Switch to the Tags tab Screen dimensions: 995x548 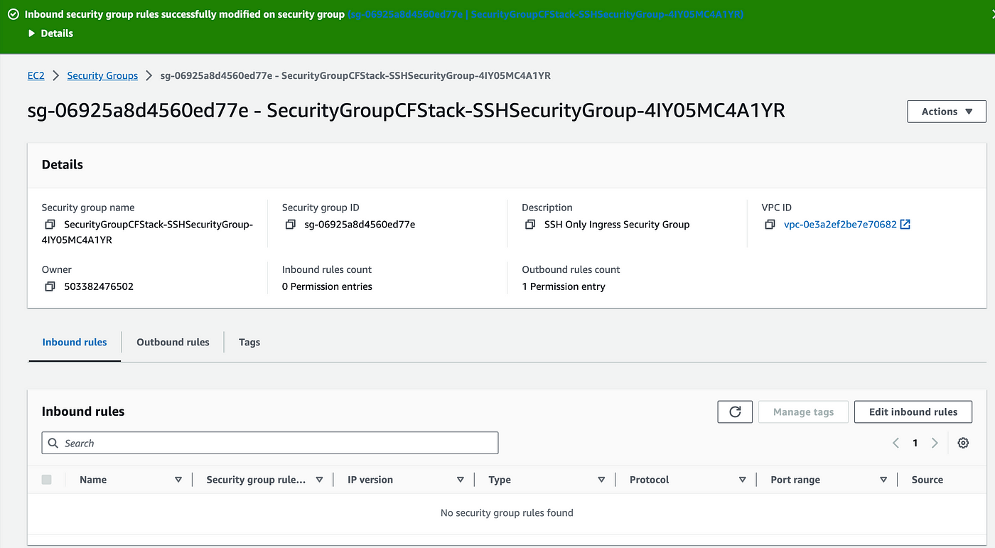click(x=249, y=342)
